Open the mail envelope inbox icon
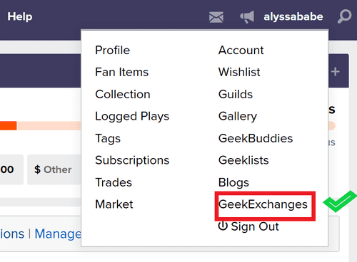 tap(216, 17)
